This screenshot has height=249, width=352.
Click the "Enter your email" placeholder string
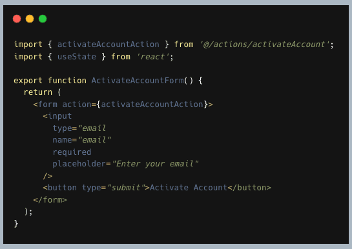point(155,164)
